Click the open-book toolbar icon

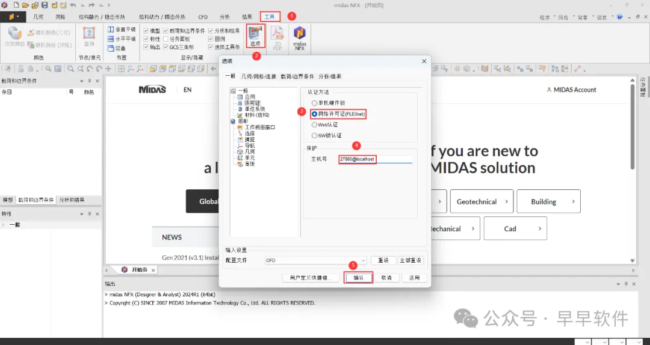(x=484, y=69)
